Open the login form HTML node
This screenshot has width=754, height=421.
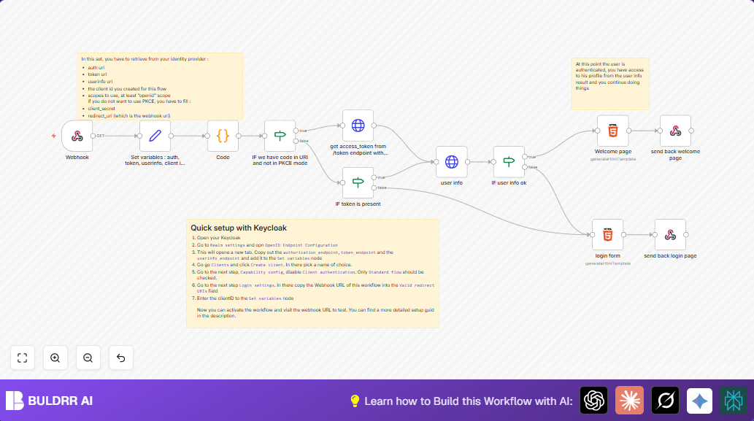[608, 234]
